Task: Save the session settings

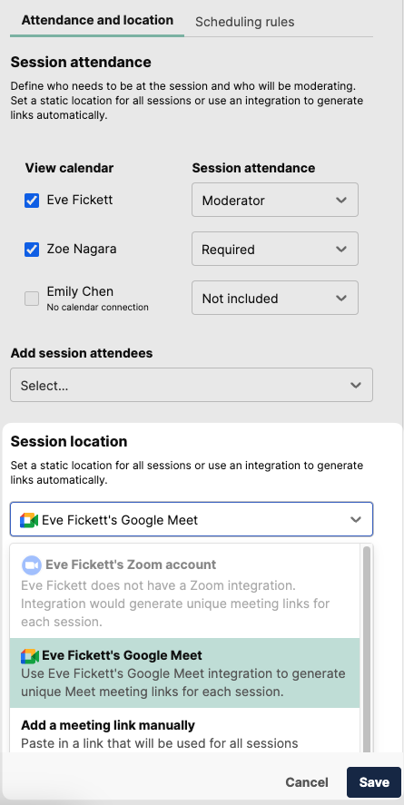Action: click(x=374, y=782)
